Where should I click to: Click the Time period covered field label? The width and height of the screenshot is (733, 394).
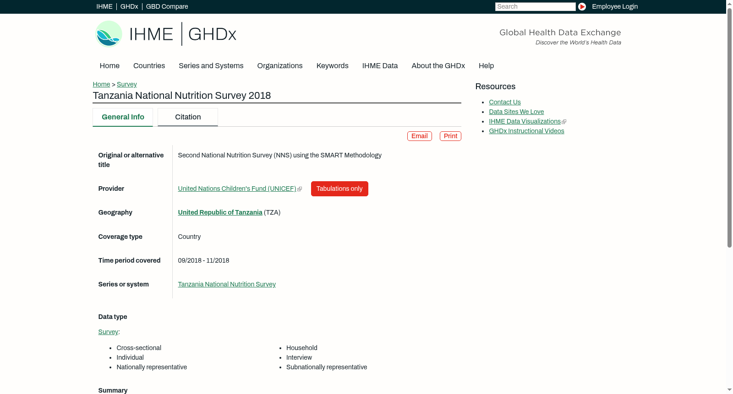[x=129, y=260]
